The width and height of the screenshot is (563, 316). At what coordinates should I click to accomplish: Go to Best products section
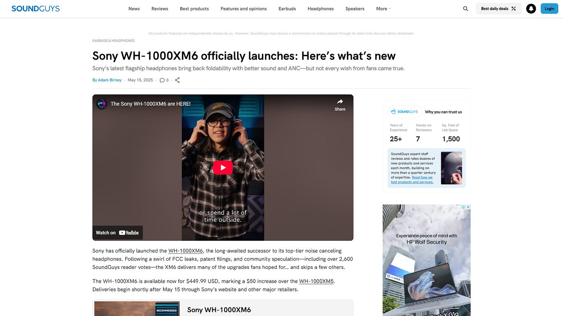[194, 8]
